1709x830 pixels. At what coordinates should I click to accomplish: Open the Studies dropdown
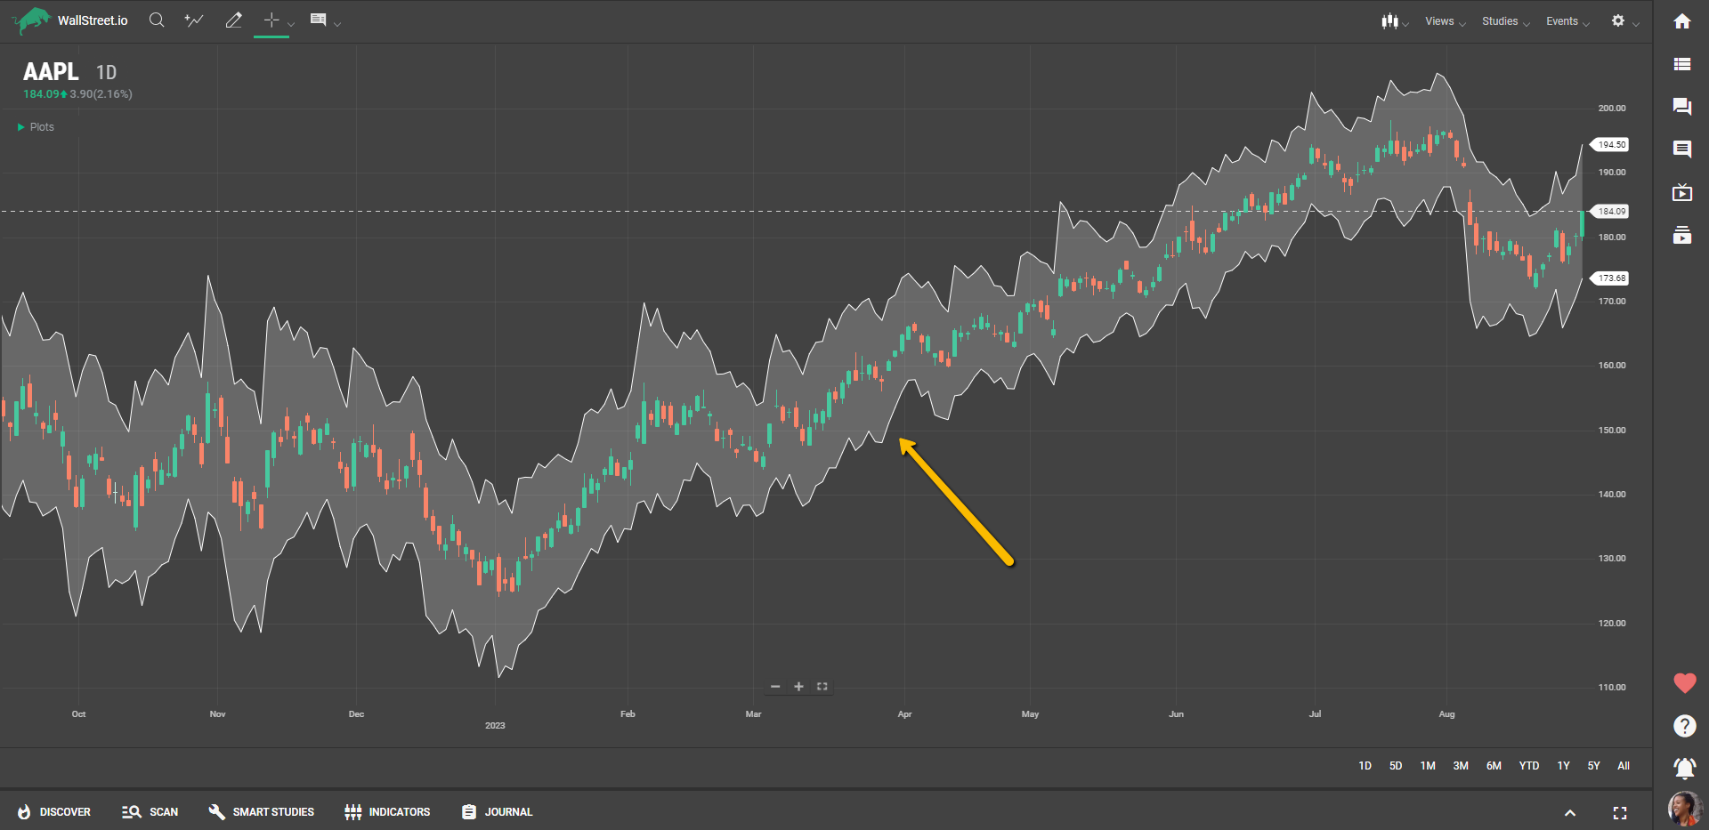tap(1504, 21)
